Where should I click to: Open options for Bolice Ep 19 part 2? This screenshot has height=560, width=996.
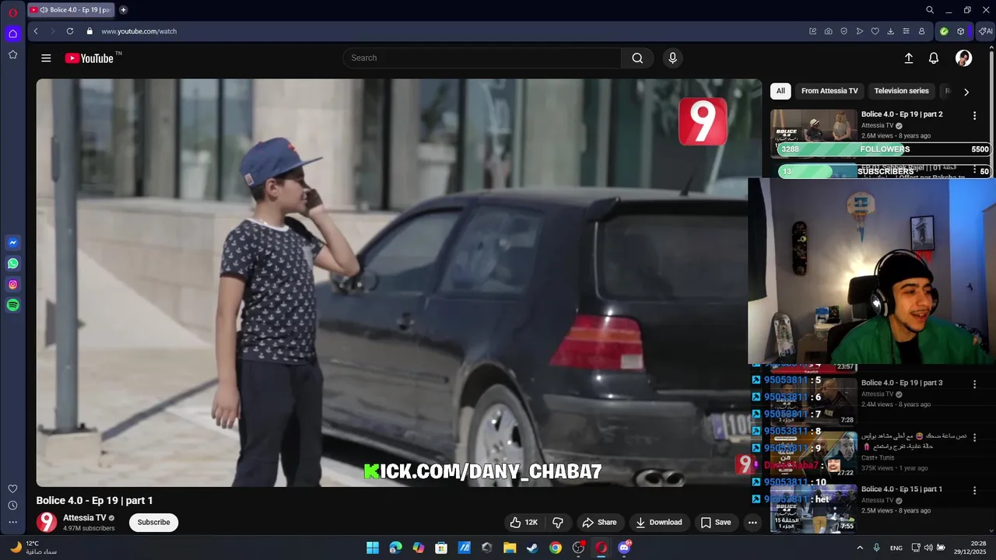click(x=974, y=116)
